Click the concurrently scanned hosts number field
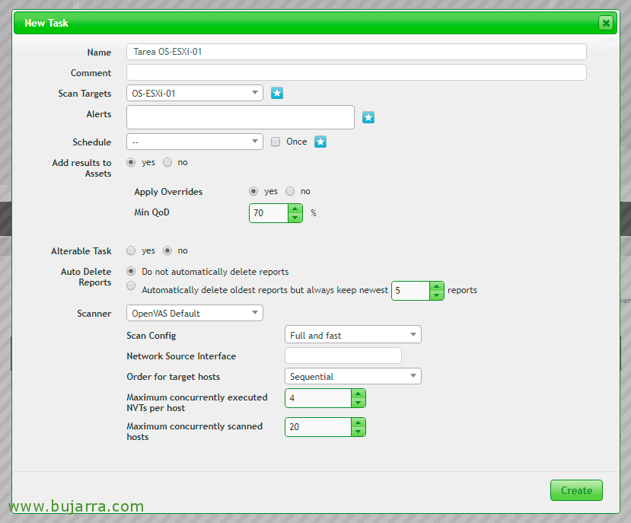The width and height of the screenshot is (631, 523). pos(318,427)
